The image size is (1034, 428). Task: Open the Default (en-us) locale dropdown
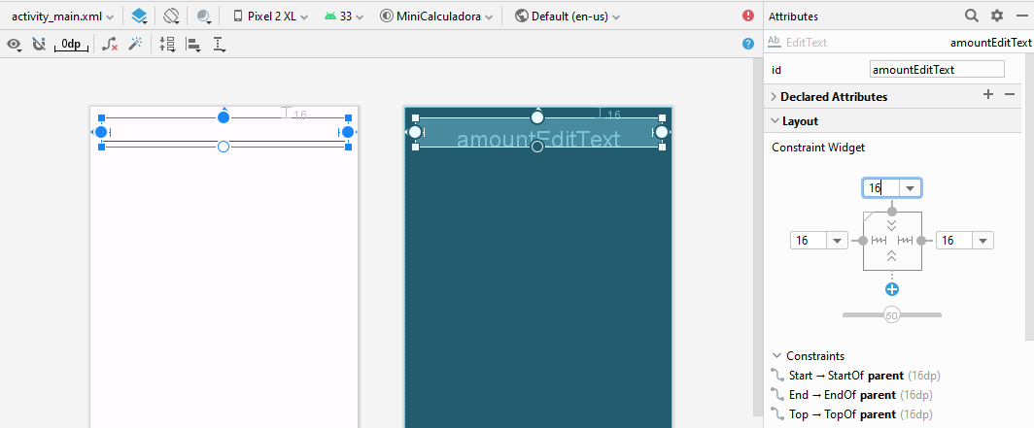(568, 16)
